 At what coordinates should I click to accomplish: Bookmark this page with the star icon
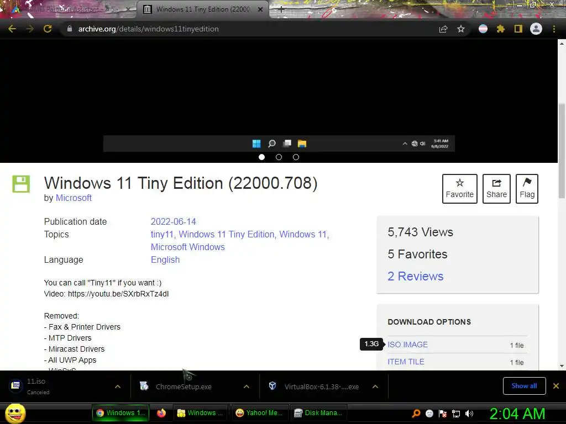pyautogui.click(x=461, y=29)
